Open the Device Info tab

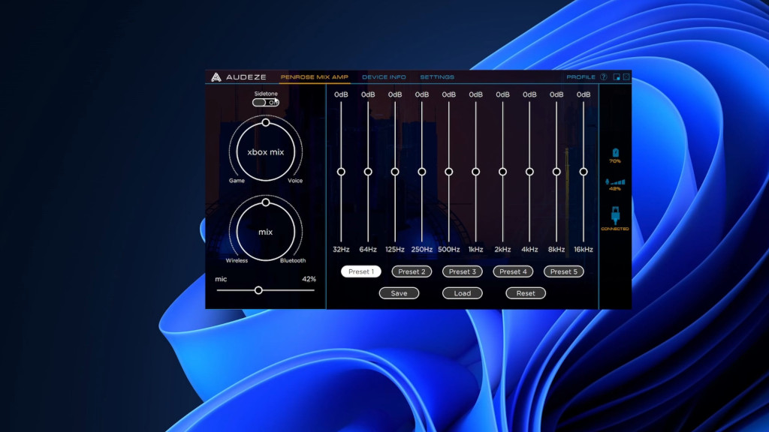point(384,77)
